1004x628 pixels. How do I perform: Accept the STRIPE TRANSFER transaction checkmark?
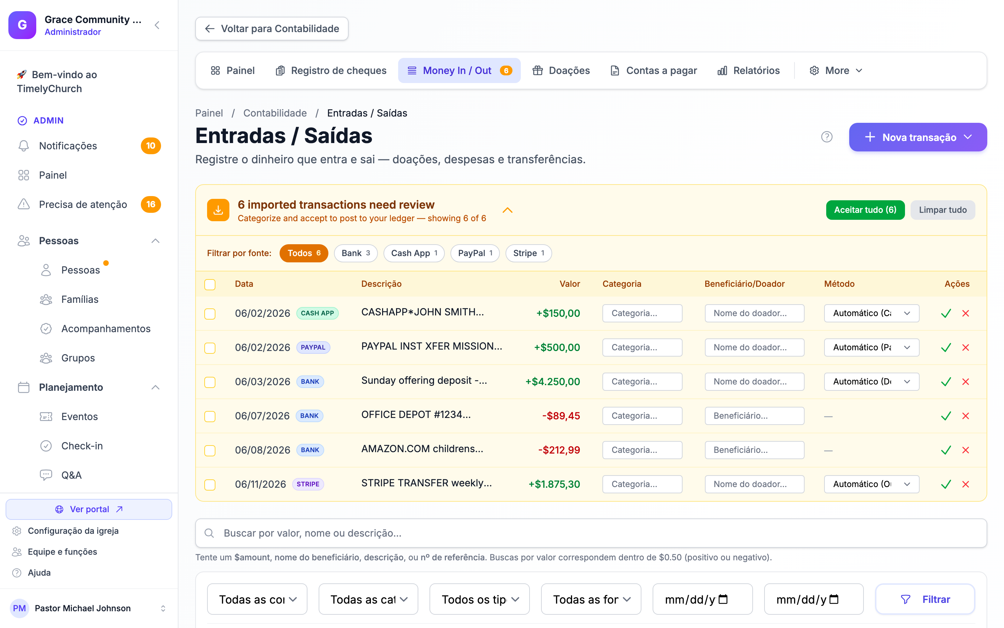(x=945, y=484)
